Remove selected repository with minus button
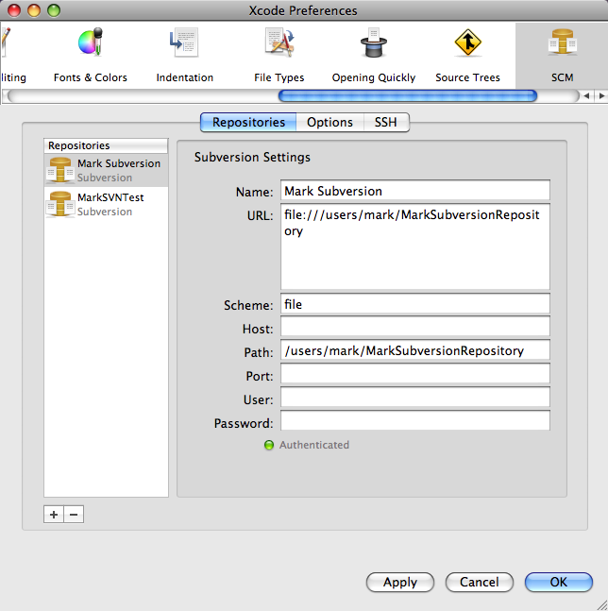Screen dimensions: 608x611 click(74, 515)
